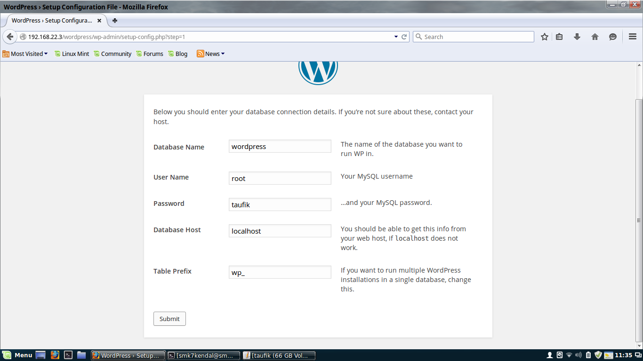Open the Wi-Fi network tray icon
The width and height of the screenshot is (643, 361).
[x=569, y=355]
